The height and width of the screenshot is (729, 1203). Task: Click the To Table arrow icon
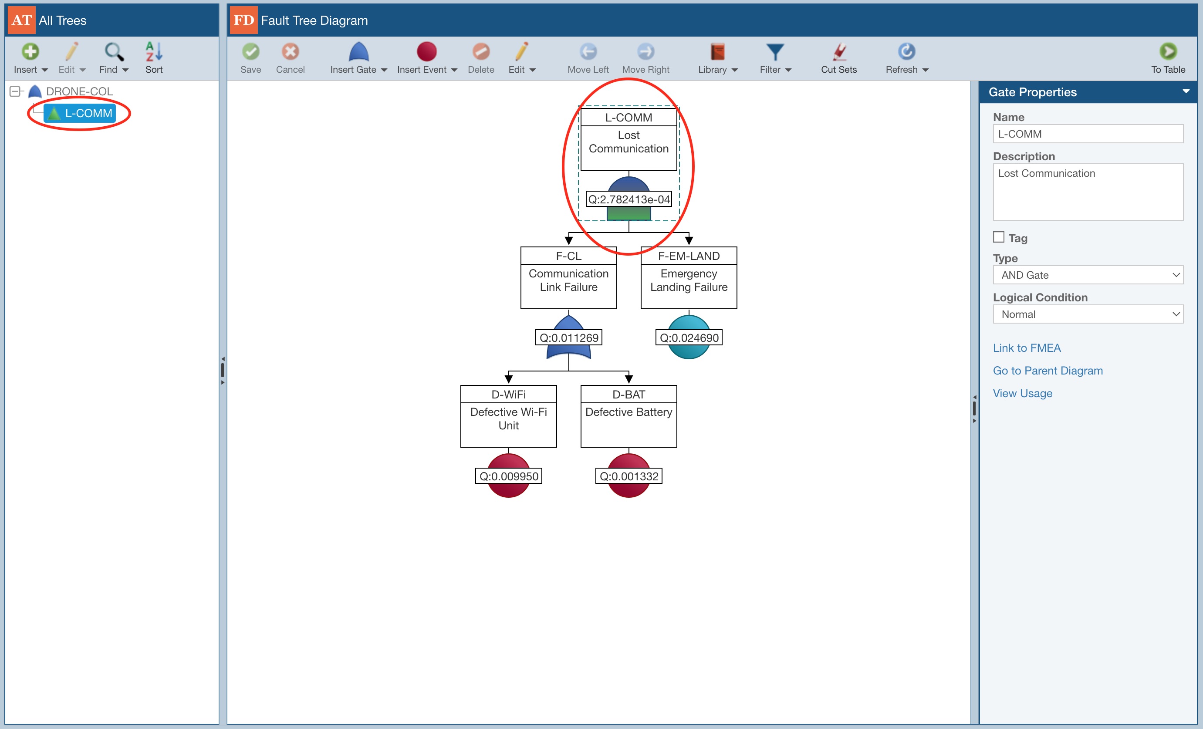click(1167, 52)
